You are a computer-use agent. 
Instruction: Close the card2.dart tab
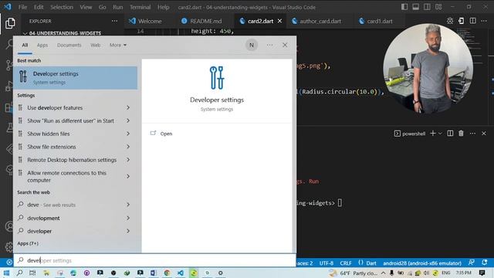(x=279, y=21)
